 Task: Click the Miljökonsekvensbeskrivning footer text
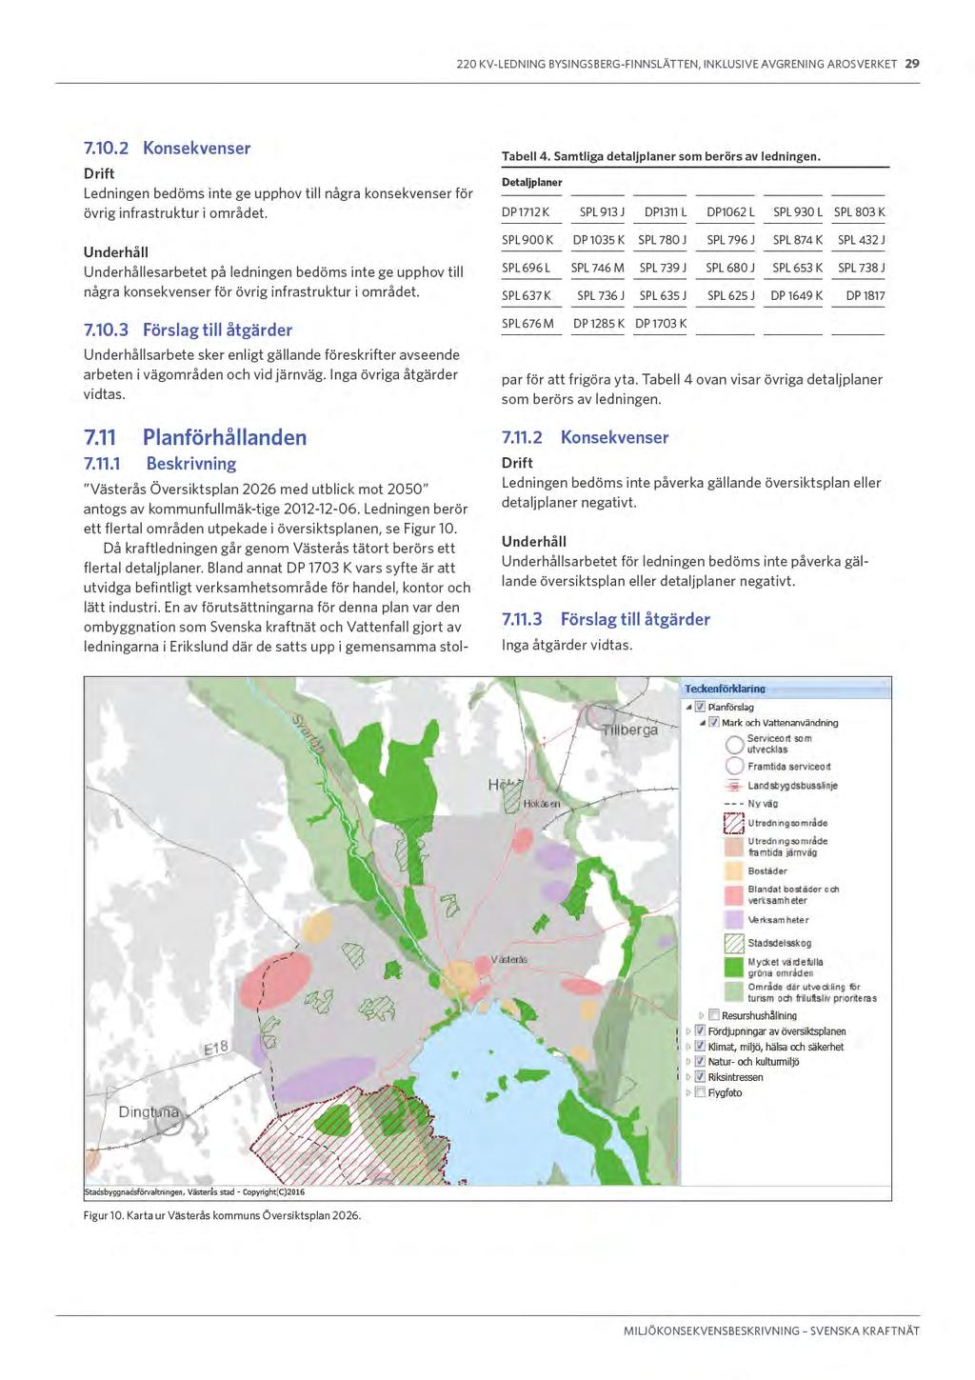(x=772, y=1330)
